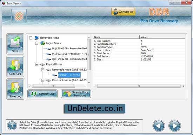
Task: Click the info icon beside instructions
Action: pyautogui.click(x=12, y=126)
